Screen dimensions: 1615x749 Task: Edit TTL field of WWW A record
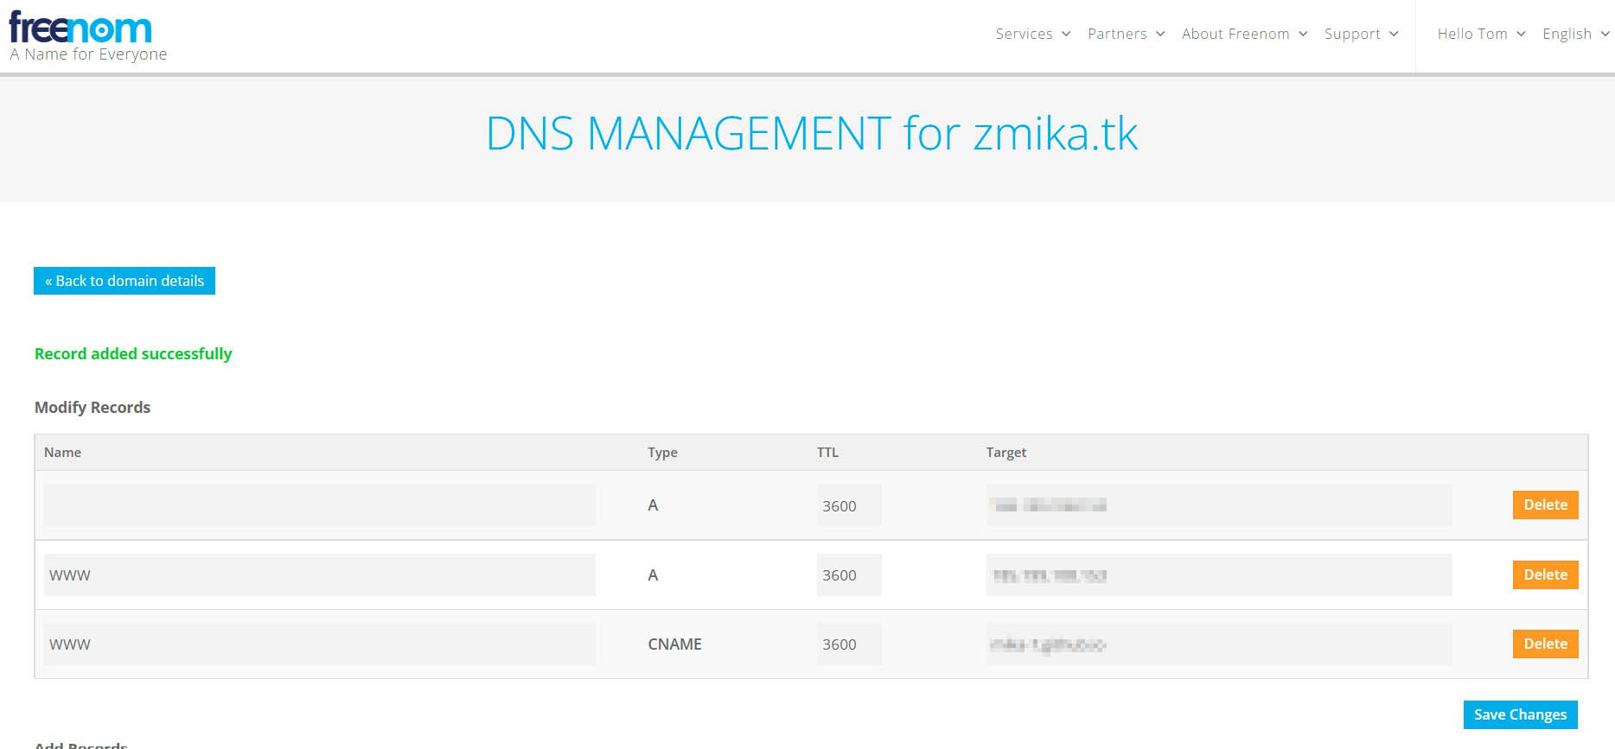click(848, 574)
